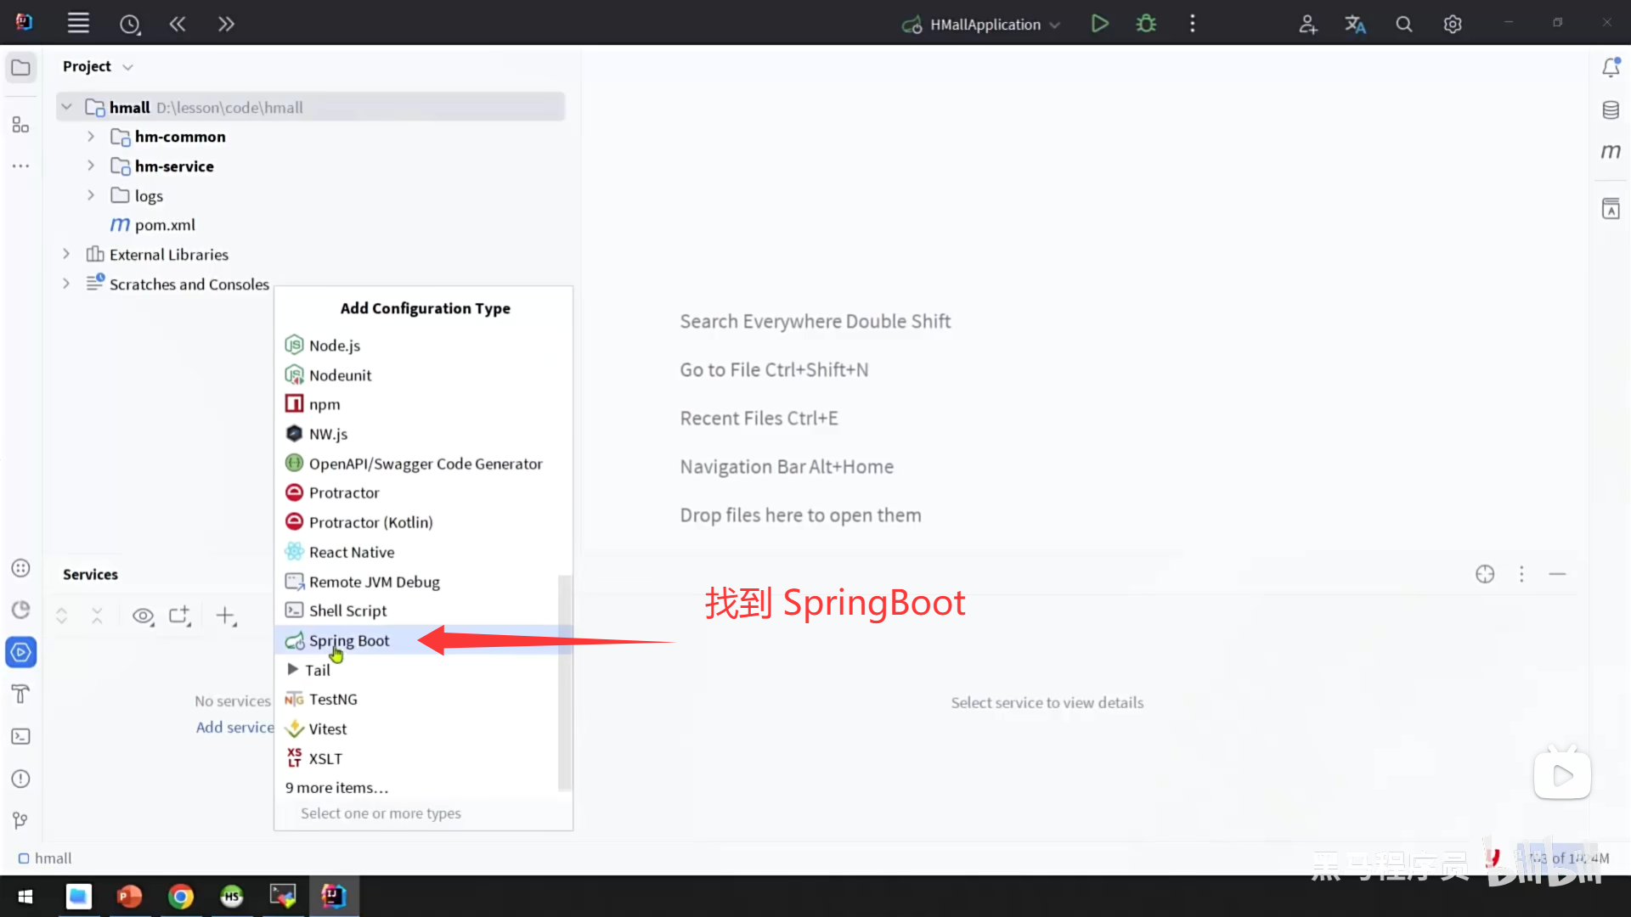This screenshot has width=1631, height=917.
Task: Run HMallApplication with the green play icon
Action: 1099,24
